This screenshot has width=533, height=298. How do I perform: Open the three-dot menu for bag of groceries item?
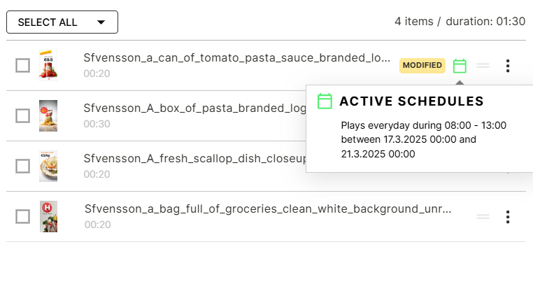coord(508,217)
